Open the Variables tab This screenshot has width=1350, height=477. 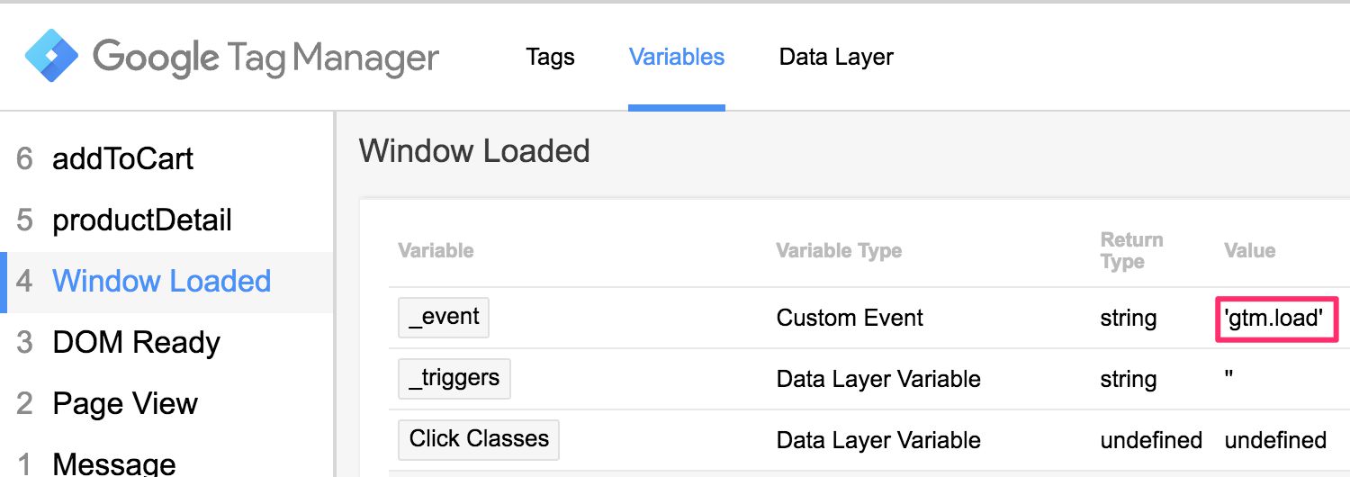(677, 57)
